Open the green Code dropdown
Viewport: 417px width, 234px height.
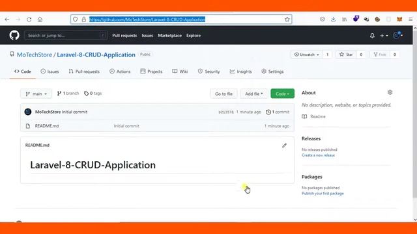(282, 94)
